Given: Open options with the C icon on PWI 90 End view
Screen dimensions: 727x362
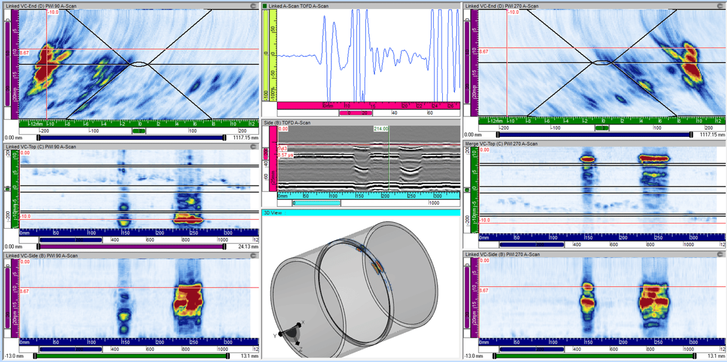Looking at the screenshot, I should tap(254, 5).
